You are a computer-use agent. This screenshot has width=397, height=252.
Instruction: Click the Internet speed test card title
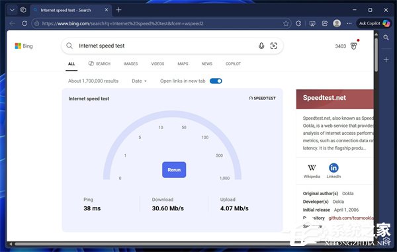89,99
